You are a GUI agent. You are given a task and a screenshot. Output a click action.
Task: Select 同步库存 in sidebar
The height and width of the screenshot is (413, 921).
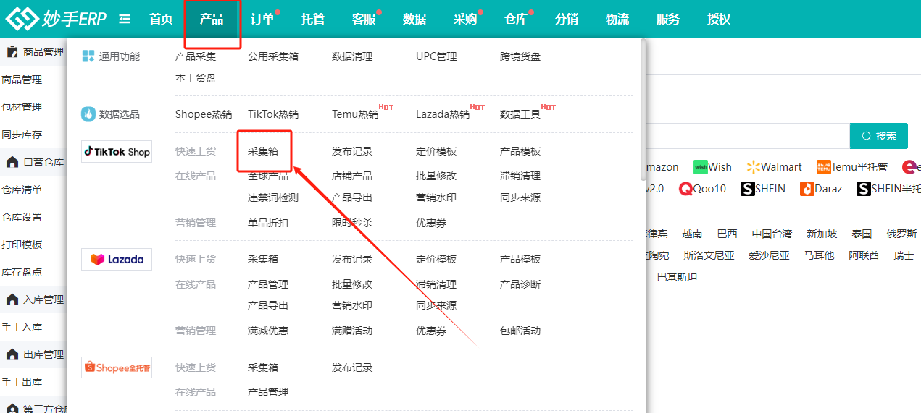(x=22, y=135)
